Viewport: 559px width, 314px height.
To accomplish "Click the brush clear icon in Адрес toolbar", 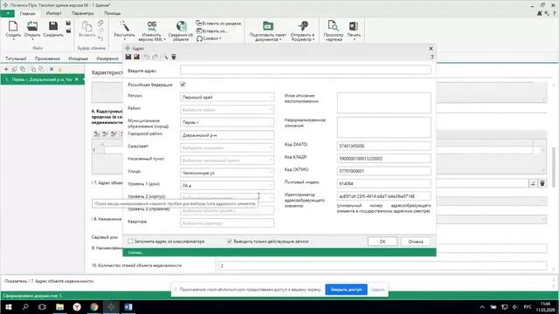I will (165, 57).
